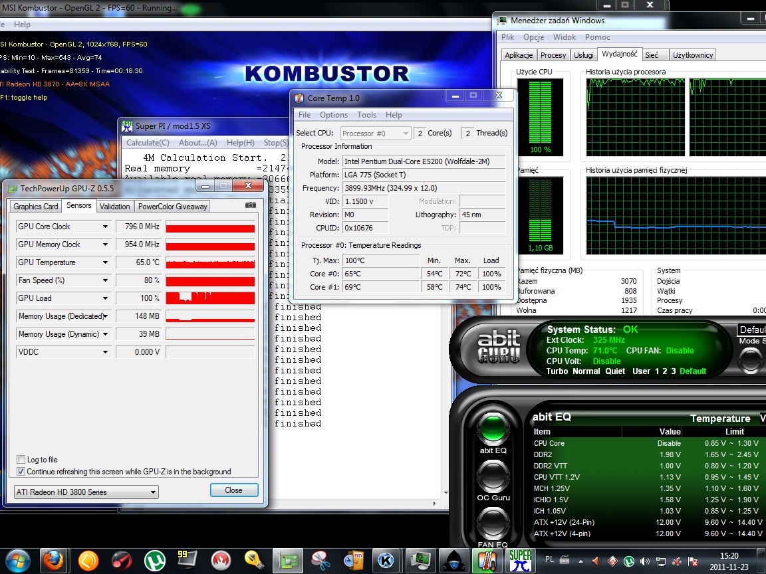Click the Super PI taskbar icon
Image resolution: width=766 pixels, height=574 pixels.
521,560
